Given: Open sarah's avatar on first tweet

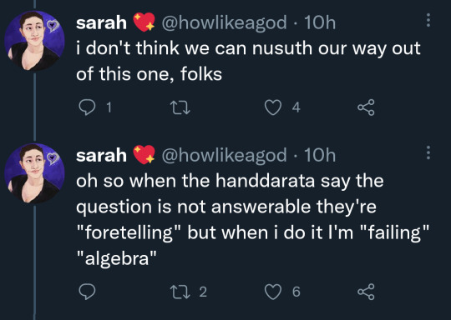Looking at the screenshot, I should (34, 41).
